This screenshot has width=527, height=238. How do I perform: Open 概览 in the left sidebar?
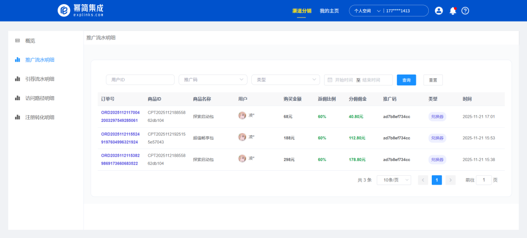click(x=30, y=41)
